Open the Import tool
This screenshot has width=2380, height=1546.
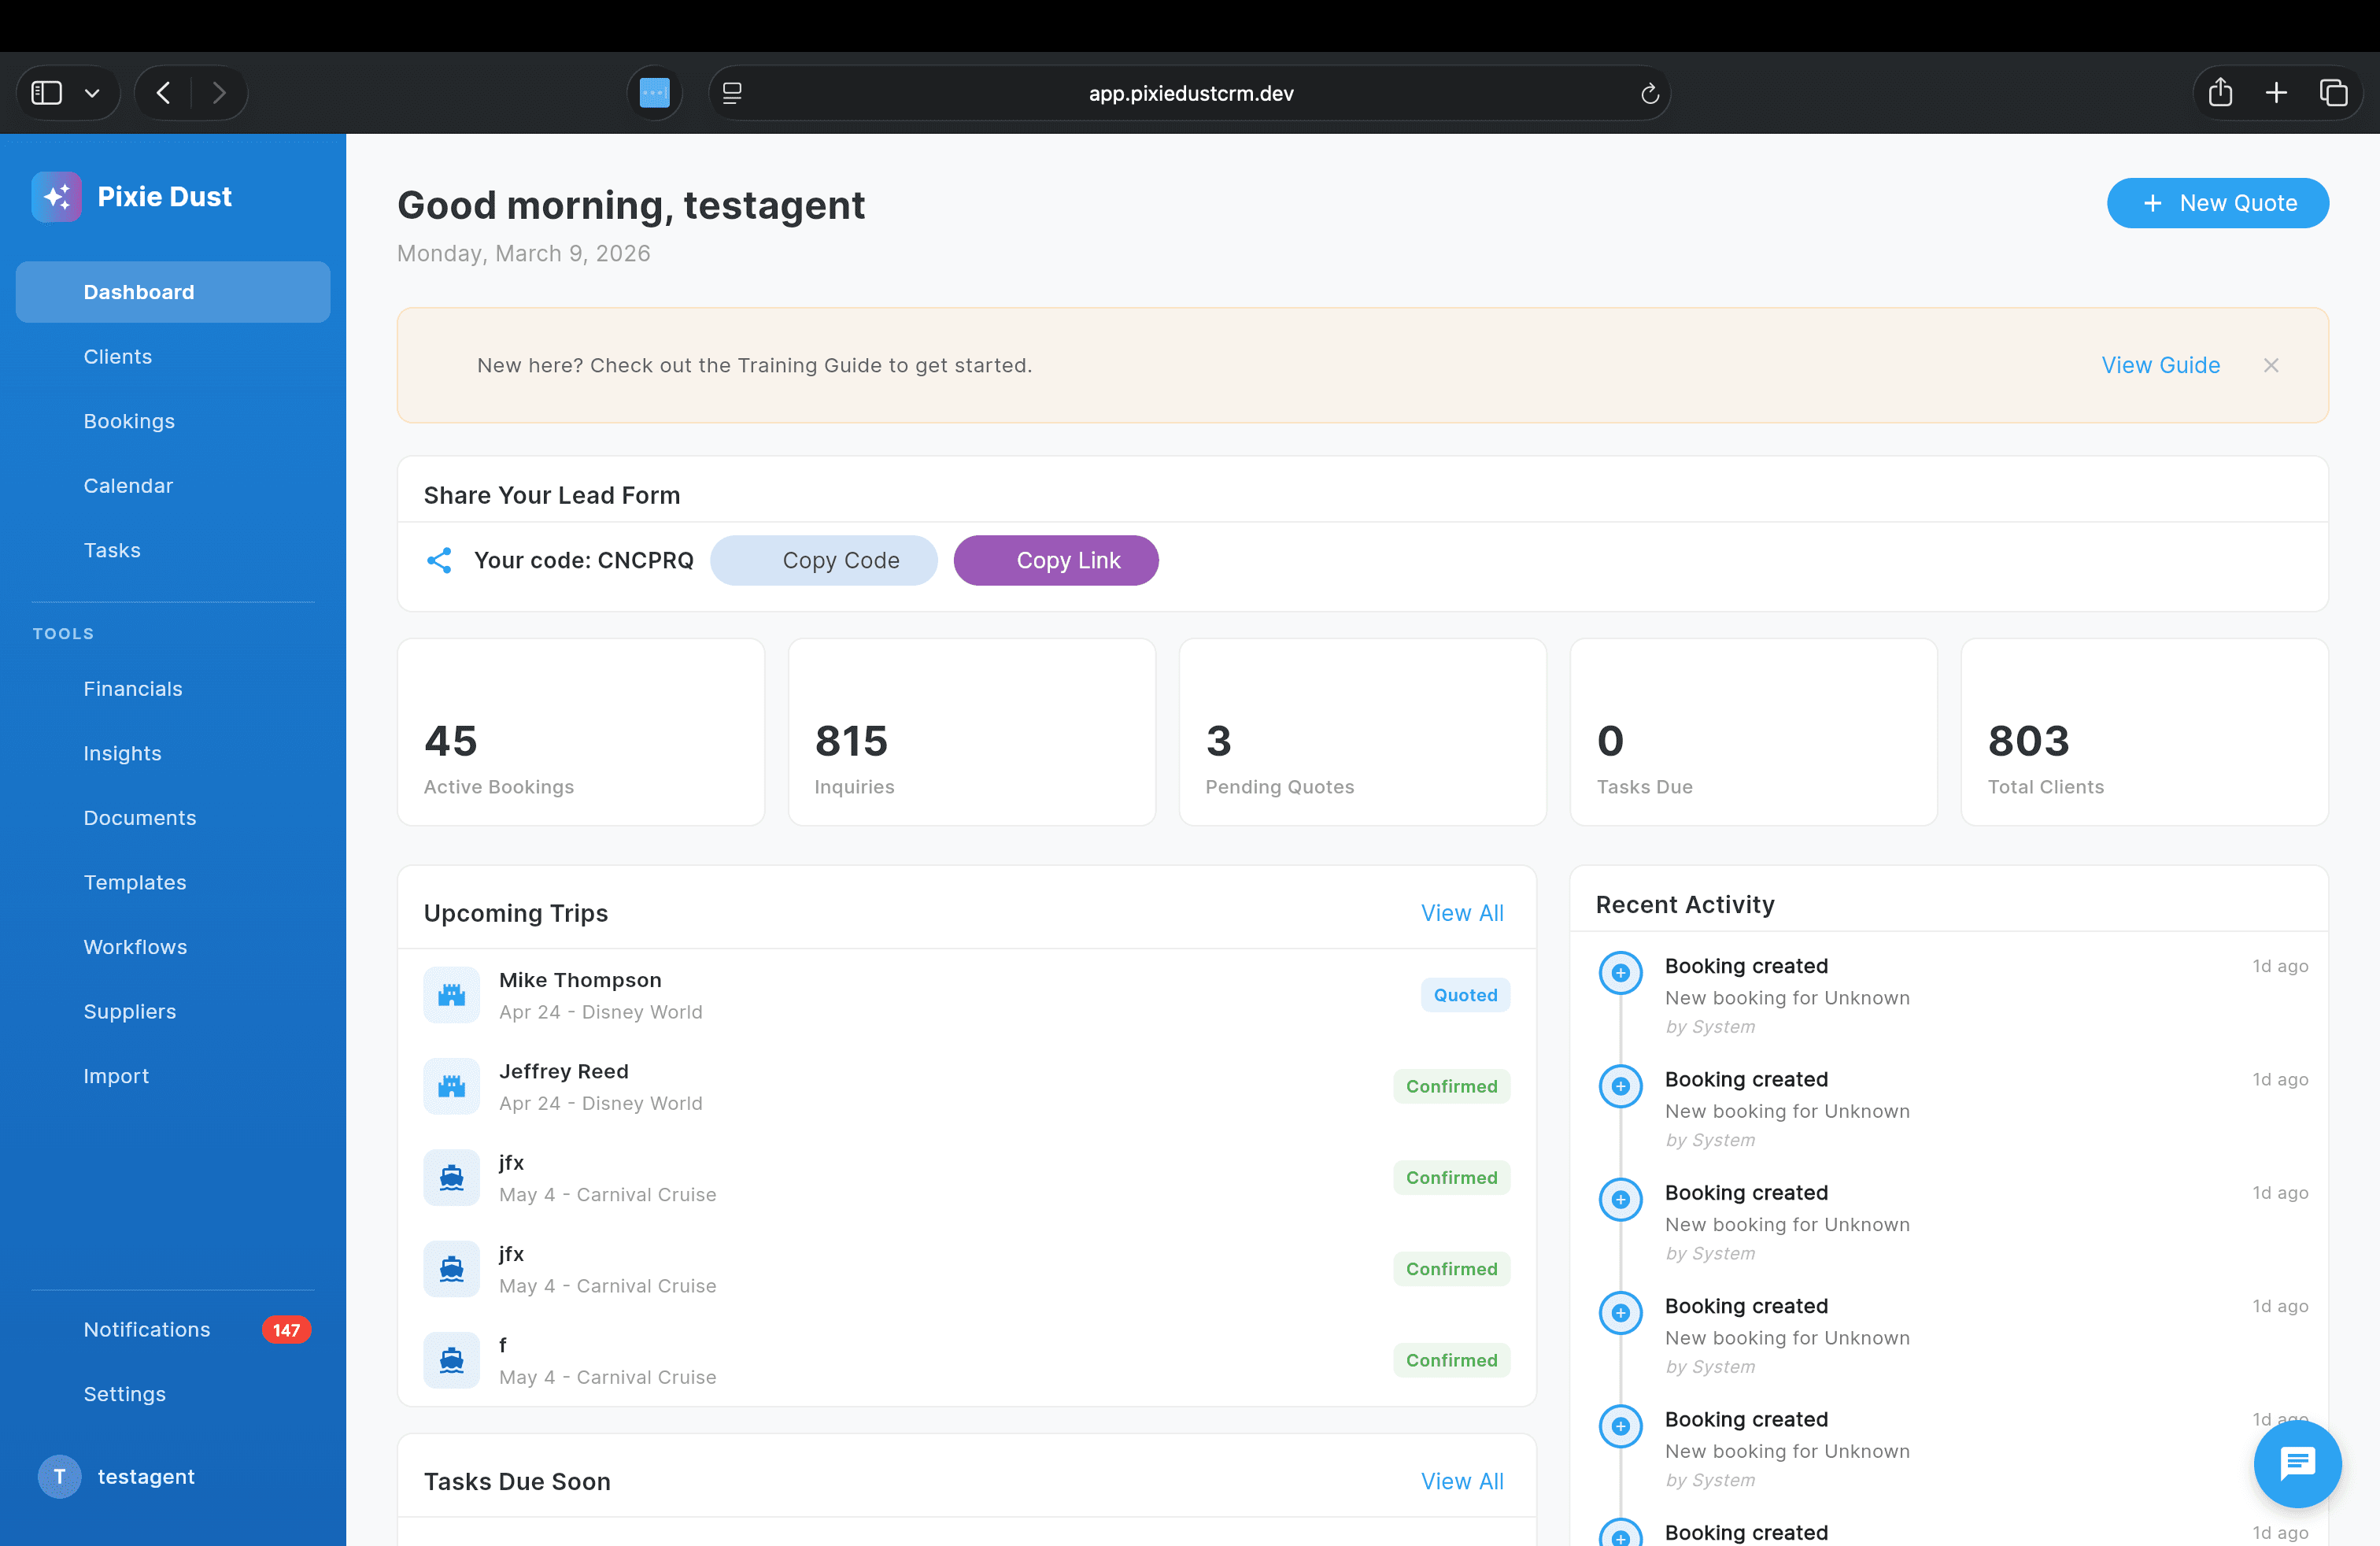point(173,1075)
